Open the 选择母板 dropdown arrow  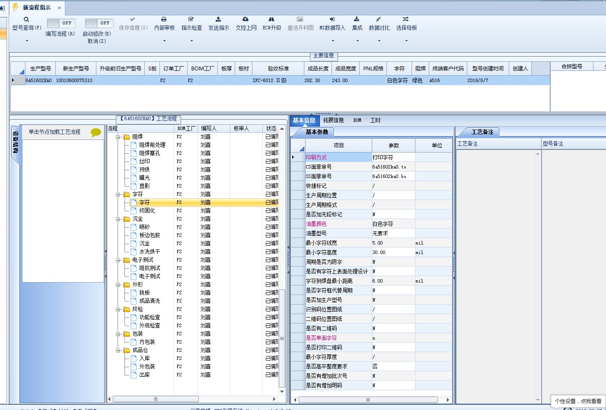click(406, 41)
